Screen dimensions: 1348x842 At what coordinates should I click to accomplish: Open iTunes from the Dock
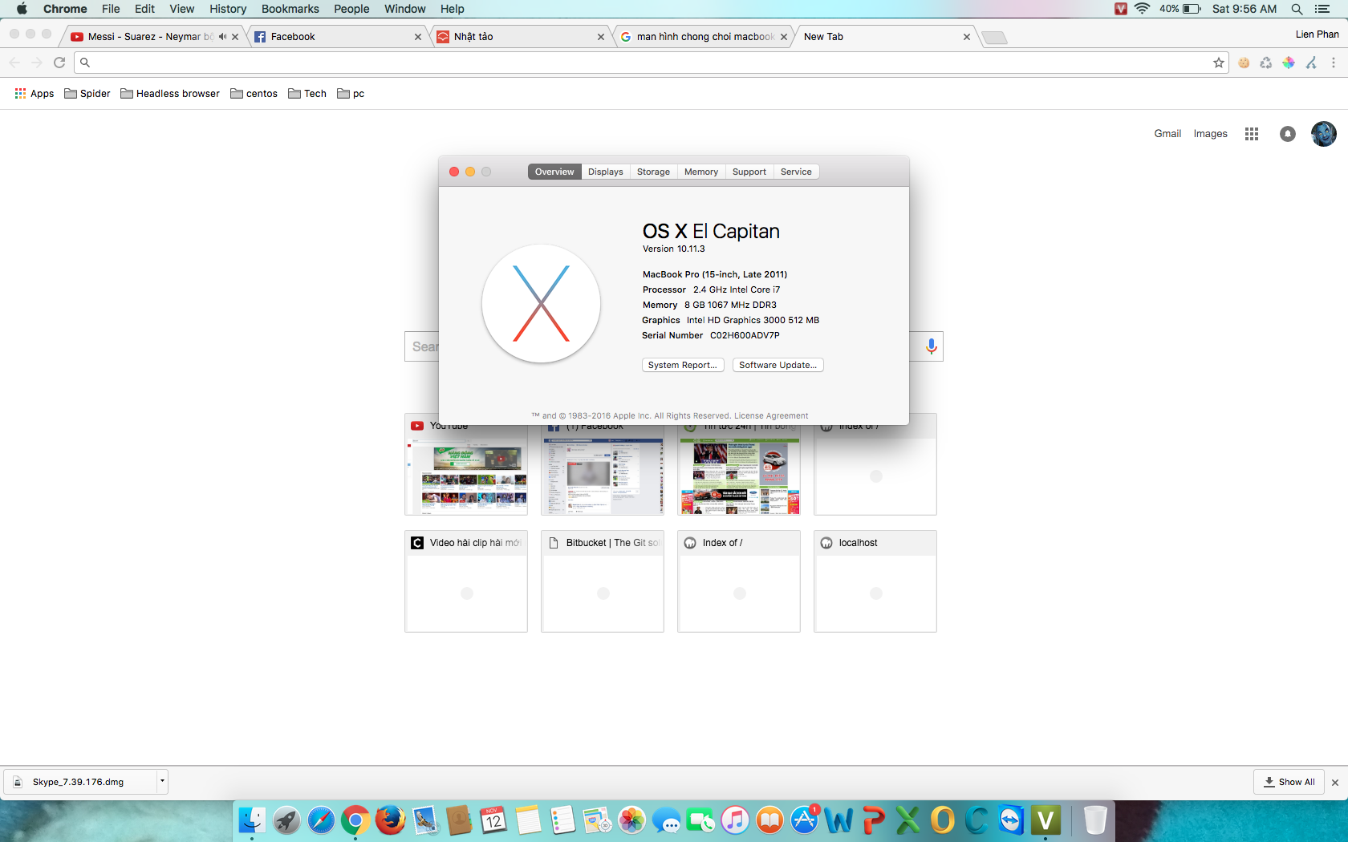coord(735,820)
